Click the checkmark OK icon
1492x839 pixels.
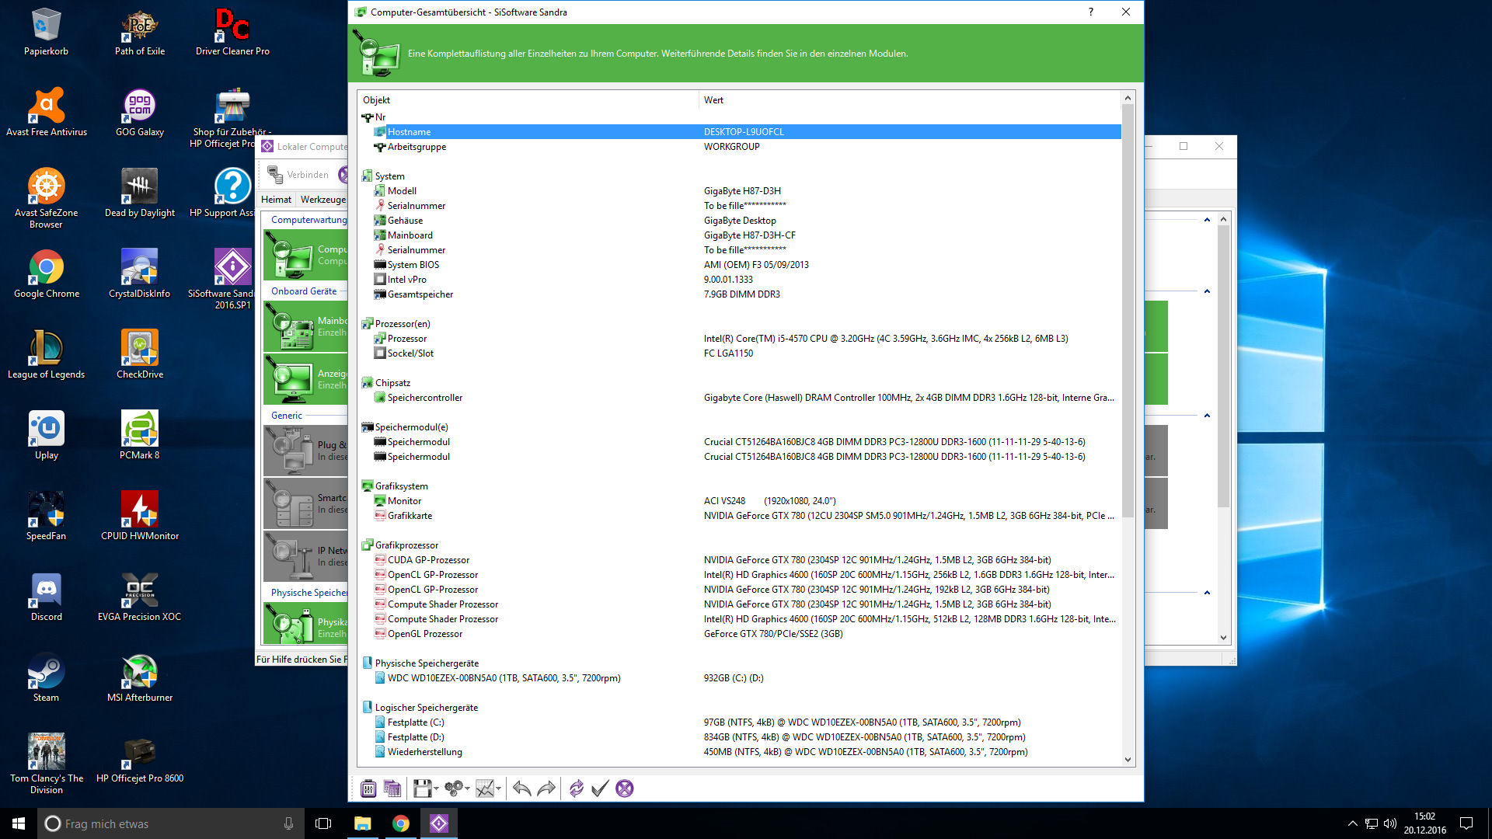pyautogui.click(x=599, y=789)
